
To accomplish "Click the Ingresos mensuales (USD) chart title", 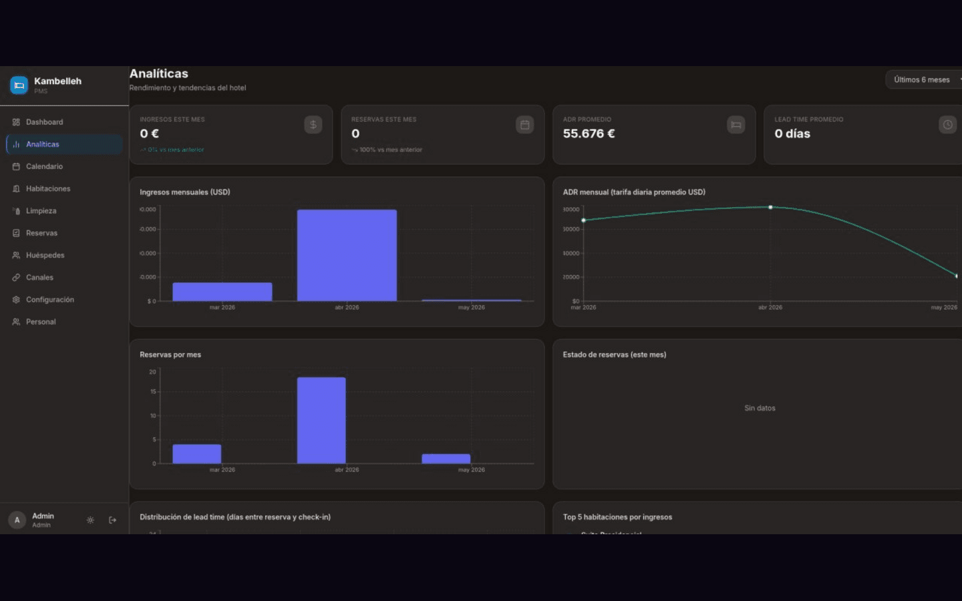I will point(185,192).
